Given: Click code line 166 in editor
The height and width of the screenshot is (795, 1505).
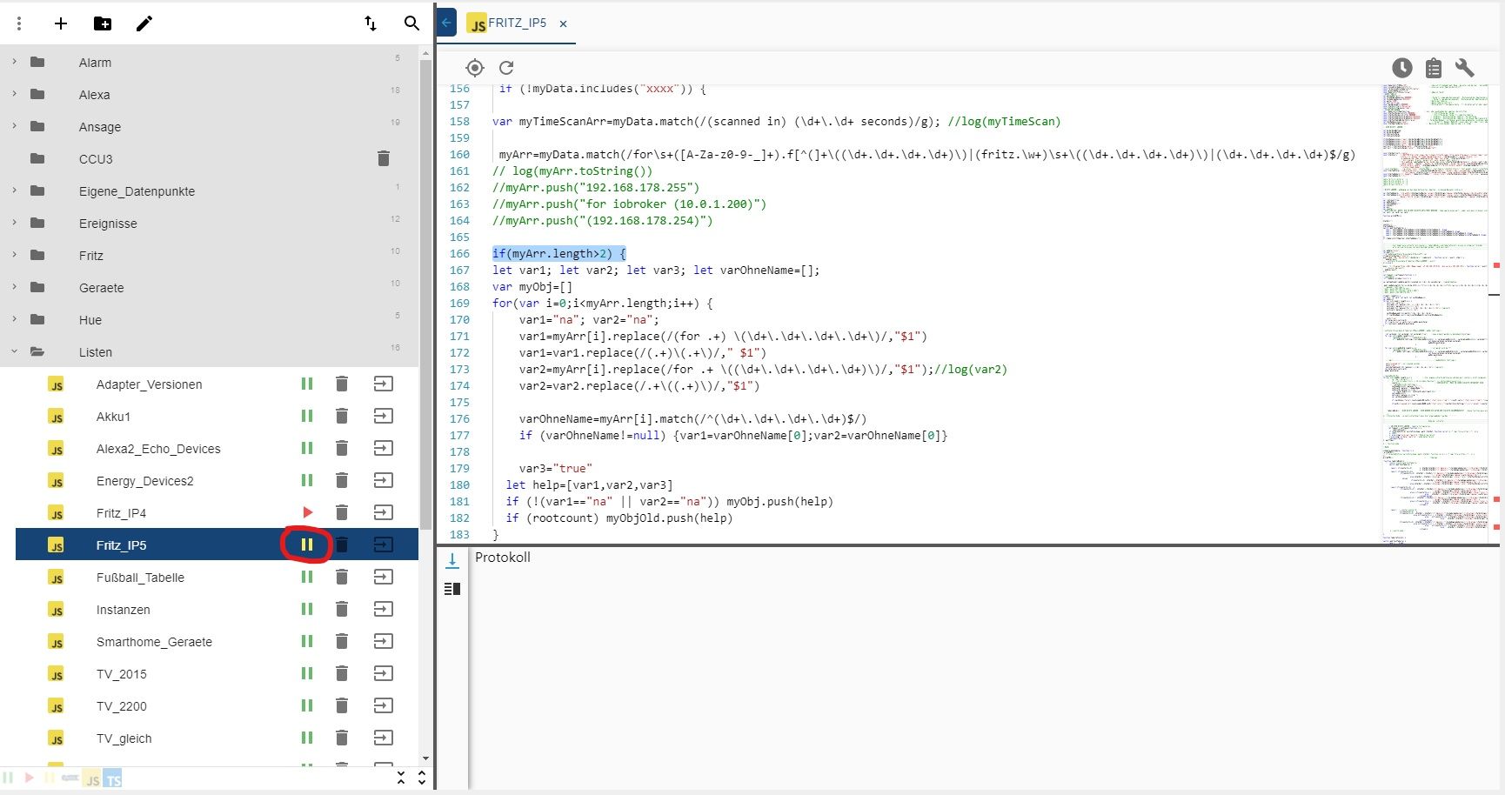Looking at the screenshot, I should [559, 253].
